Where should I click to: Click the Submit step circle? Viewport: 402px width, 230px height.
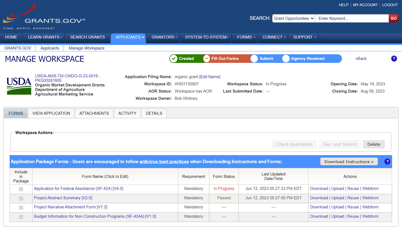point(254,59)
